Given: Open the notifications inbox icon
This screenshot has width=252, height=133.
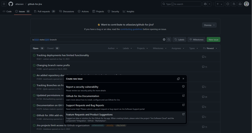Looking at the screenshot, I should pos(240,4).
